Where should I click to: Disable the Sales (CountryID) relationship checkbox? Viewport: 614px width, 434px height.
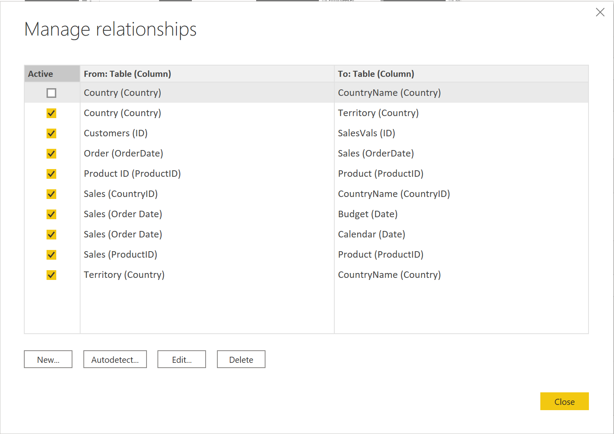pyautogui.click(x=51, y=194)
